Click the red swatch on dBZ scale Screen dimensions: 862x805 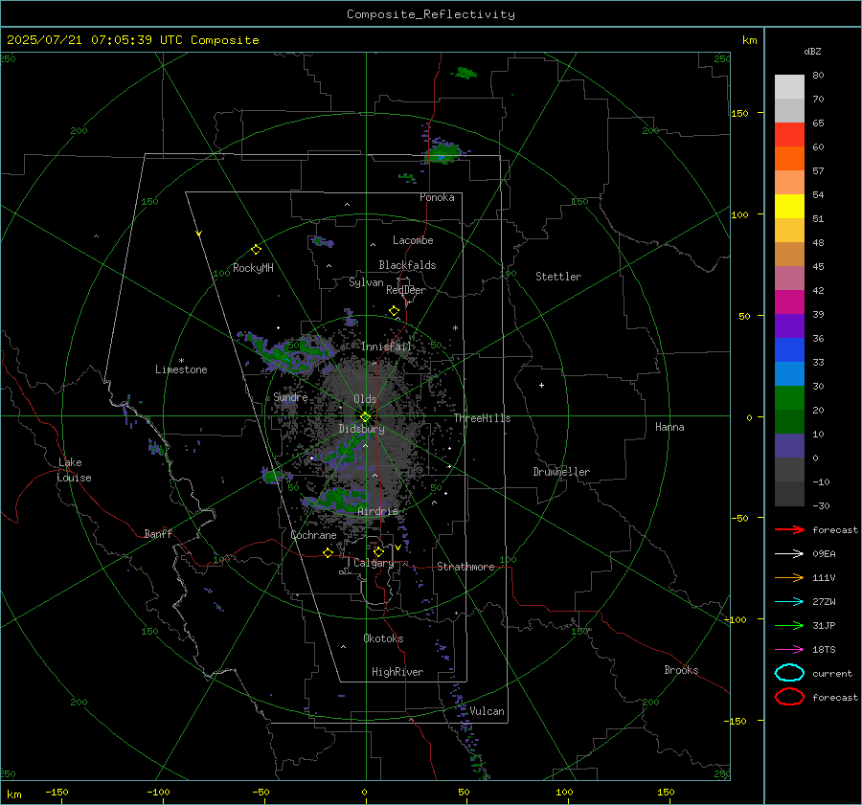[x=789, y=134]
